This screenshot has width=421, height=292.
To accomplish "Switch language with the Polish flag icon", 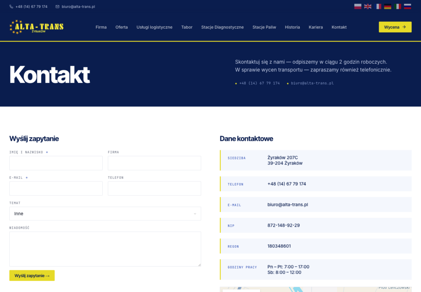I will point(358,7).
